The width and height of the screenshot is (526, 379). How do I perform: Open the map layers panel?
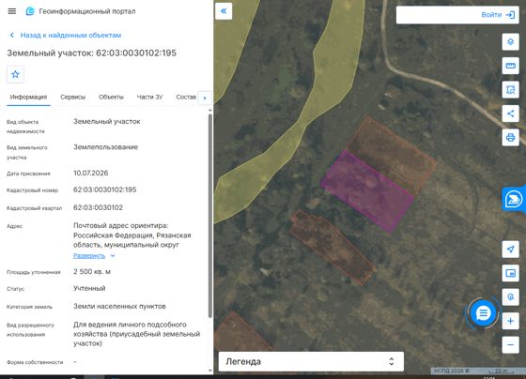(x=510, y=42)
